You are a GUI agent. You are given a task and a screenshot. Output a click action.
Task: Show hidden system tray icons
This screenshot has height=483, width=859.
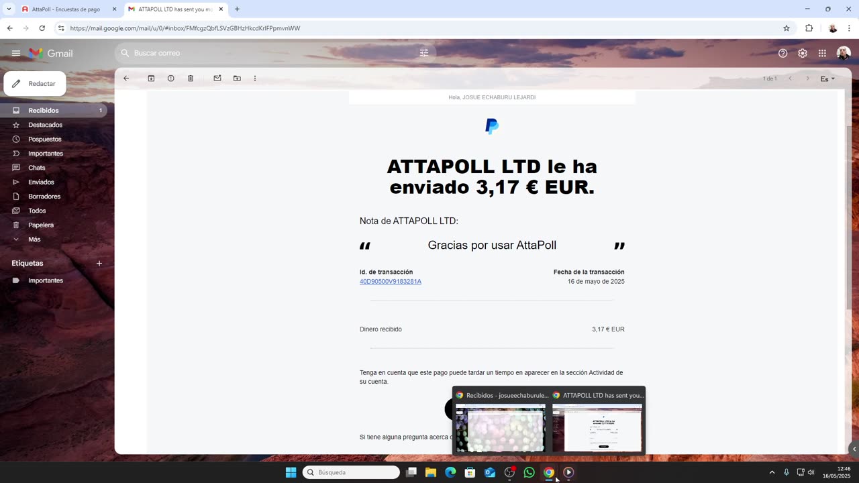(772, 472)
